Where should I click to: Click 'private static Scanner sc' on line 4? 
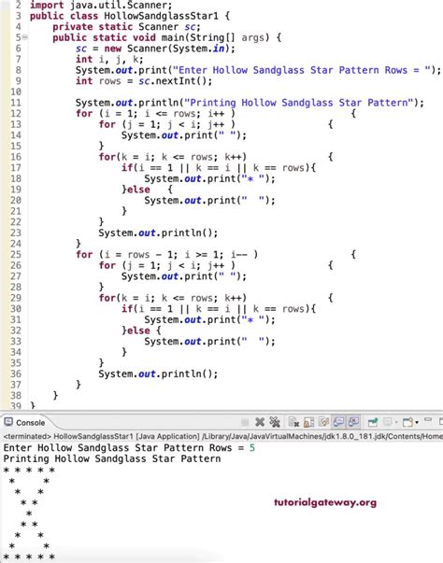pos(126,27)
